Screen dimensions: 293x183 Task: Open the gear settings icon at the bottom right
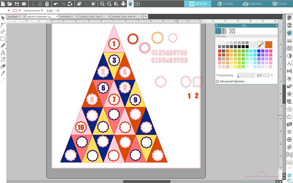pyautogui.click(x=289, y=175)
